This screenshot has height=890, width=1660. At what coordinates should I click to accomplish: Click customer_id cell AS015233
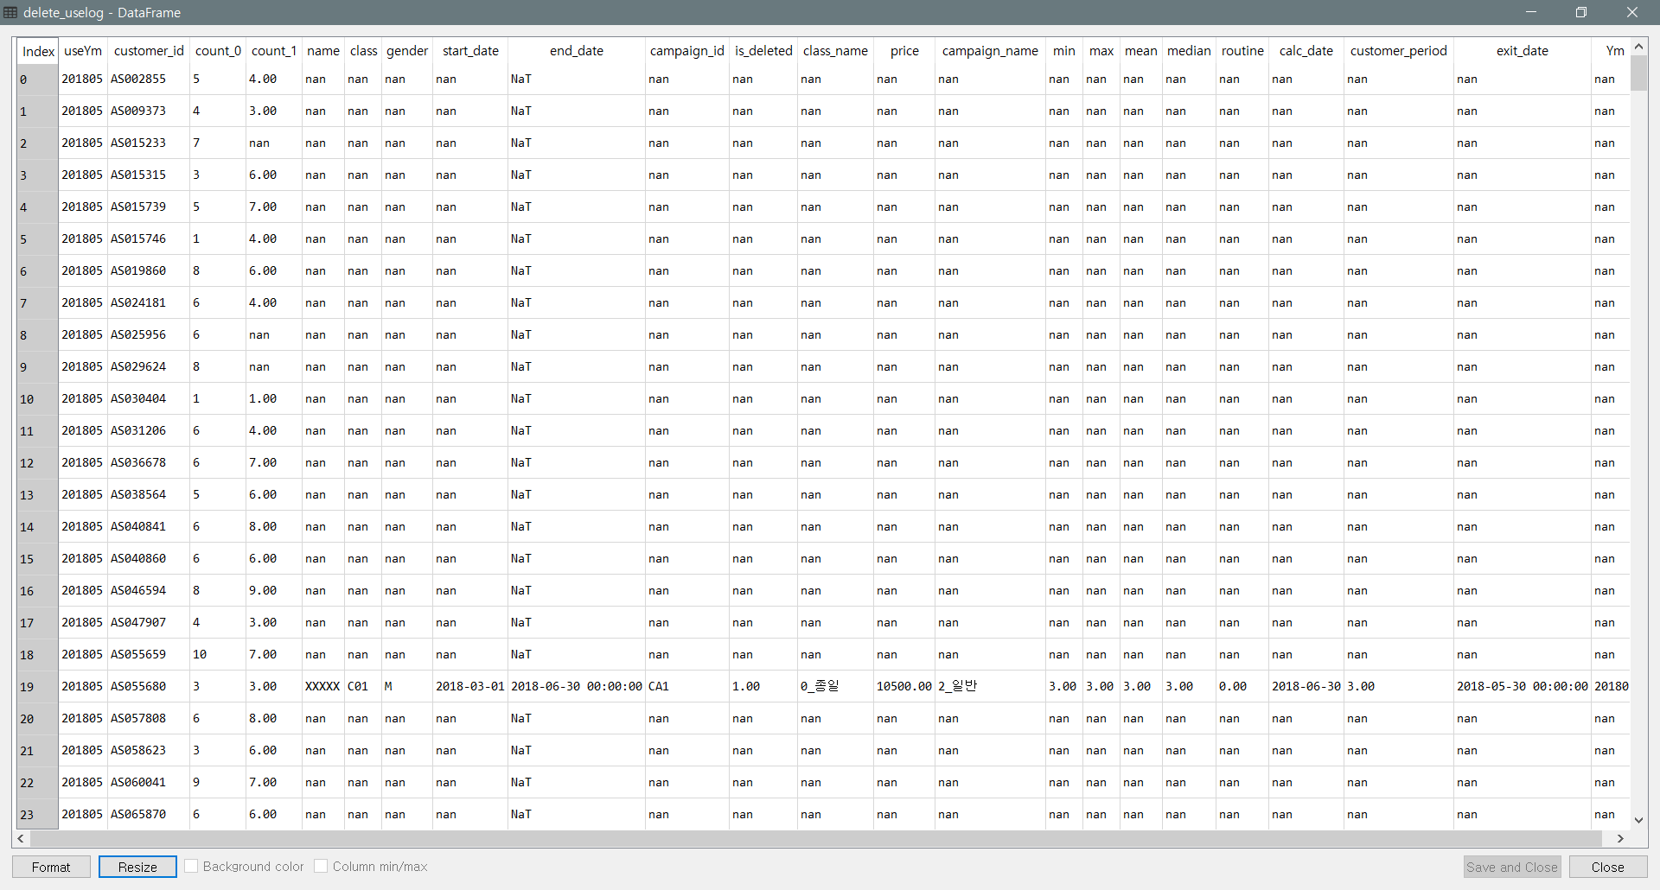[x=148, y=143]
